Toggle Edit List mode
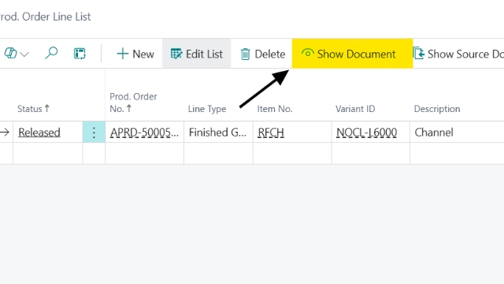504x284 pixels. tap(197, 54)
